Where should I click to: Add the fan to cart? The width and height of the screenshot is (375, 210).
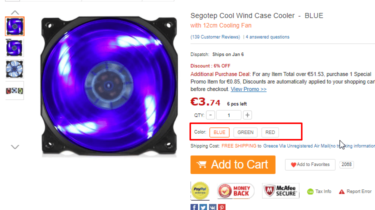click(233, 164)
